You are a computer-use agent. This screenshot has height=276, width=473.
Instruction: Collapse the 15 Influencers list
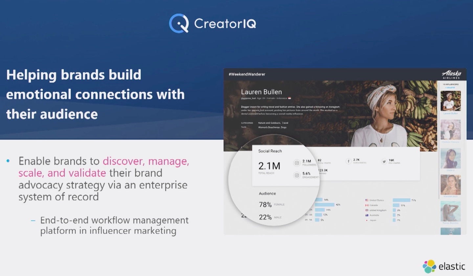[450, 88]
